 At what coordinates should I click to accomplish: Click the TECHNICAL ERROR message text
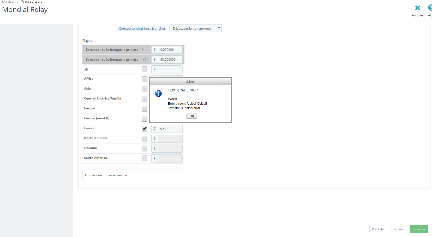(x=183, y=90)
